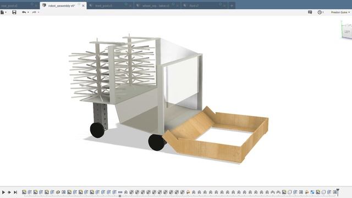
Task: Select the blue feature icon in timeline
Action: tap(312, 192)
